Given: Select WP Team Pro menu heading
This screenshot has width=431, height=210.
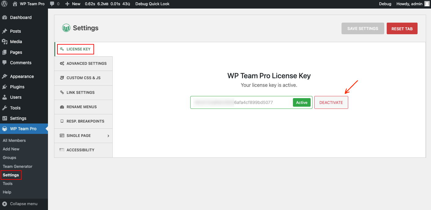Looking at the screenshot, I should tap(24, 129).
